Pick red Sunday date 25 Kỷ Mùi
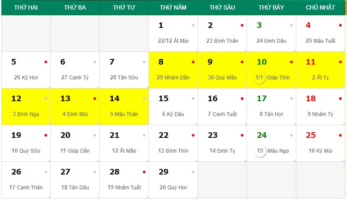This screenshot has height=202, width=347. pyautogui.click(x=320, y=143)
